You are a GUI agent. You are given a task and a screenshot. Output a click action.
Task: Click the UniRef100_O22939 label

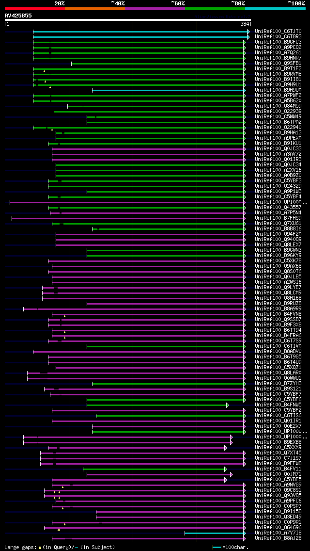point(278,112)
